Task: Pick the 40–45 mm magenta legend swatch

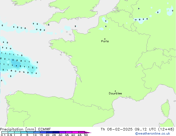Action: pyautogui.click(x=75, y=132)
